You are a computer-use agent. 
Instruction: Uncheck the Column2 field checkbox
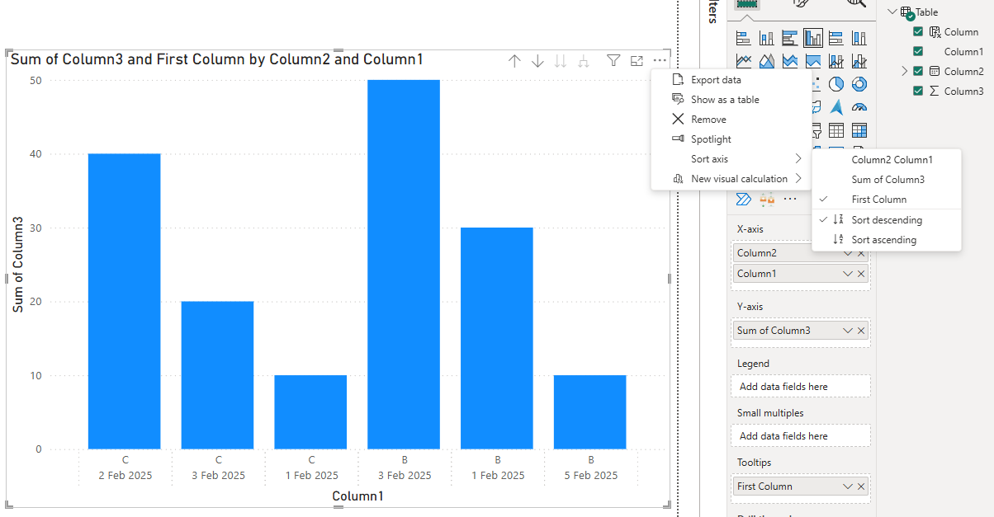pyautogui.click(x=917, y=71)
